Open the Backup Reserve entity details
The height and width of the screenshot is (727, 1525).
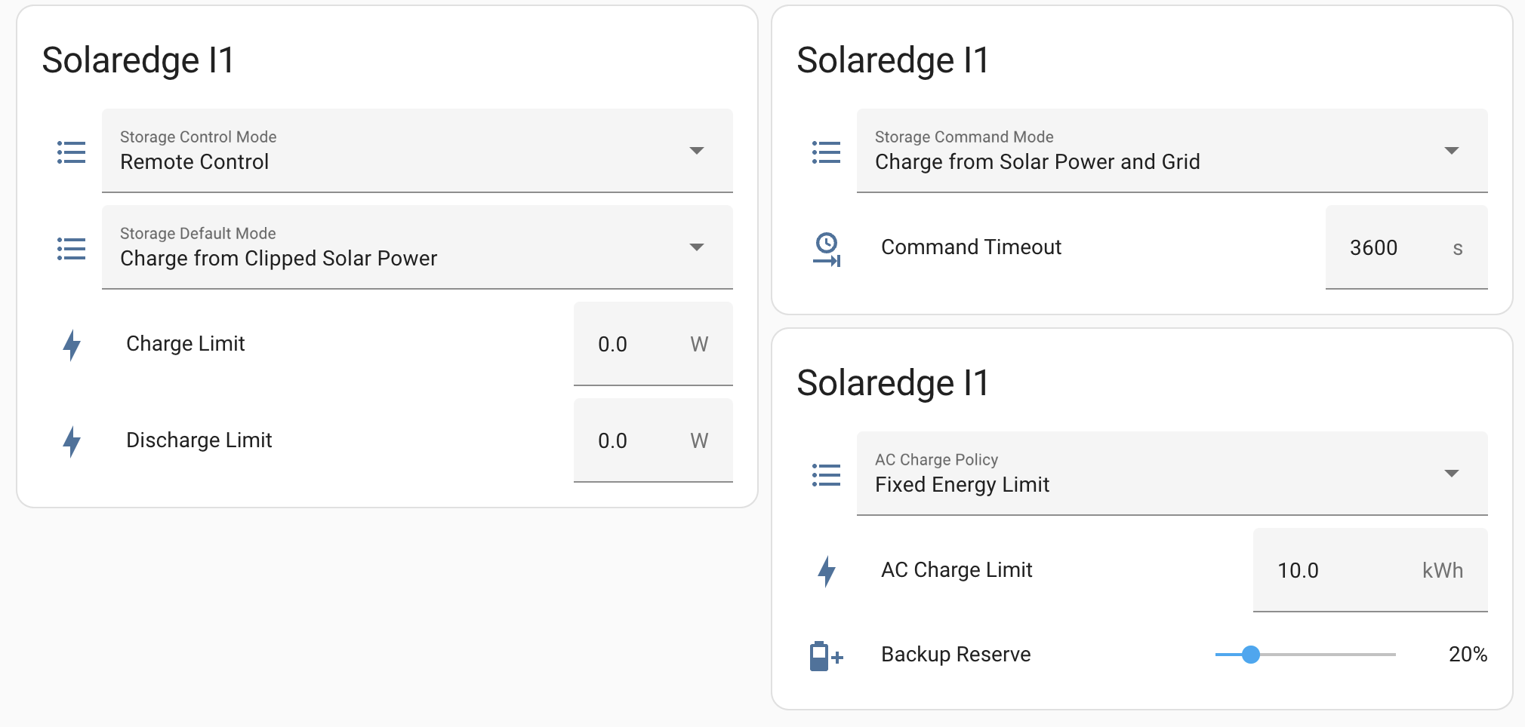[956, 655]
